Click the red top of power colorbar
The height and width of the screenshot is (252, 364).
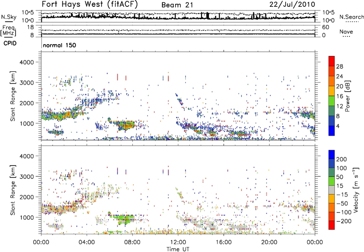(x=332, y=61)
